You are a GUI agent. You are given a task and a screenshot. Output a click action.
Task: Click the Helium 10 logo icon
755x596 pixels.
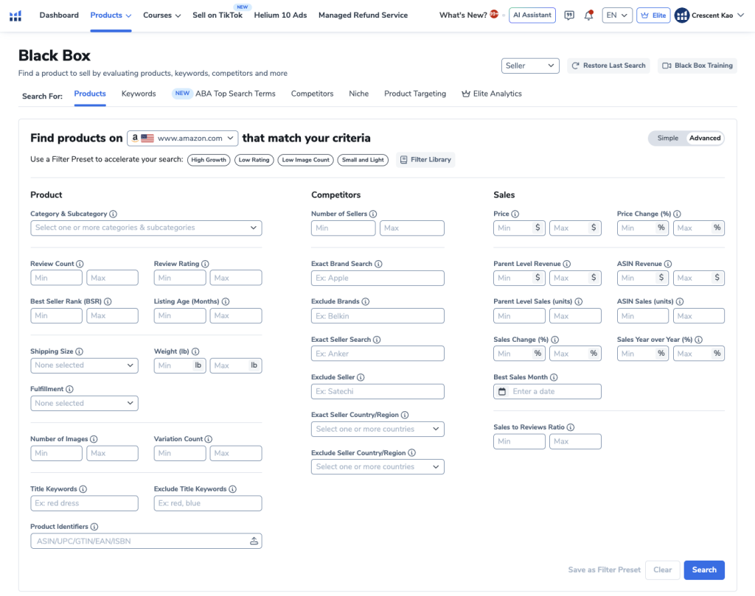[x=16, y=15]
